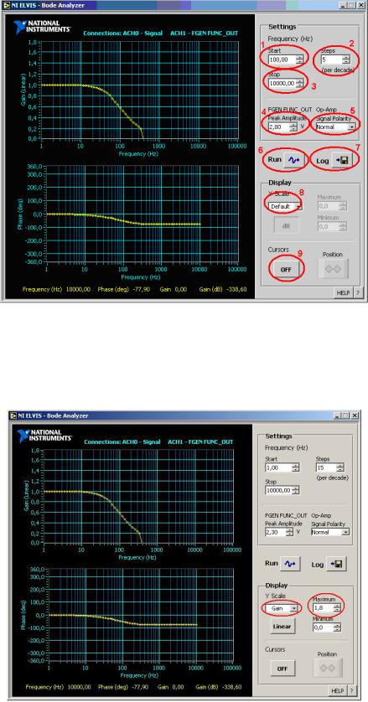This screenshot has height=702, width=368.
Task: Click the Log save icon in lower window
Action: [x=336, y=564]
